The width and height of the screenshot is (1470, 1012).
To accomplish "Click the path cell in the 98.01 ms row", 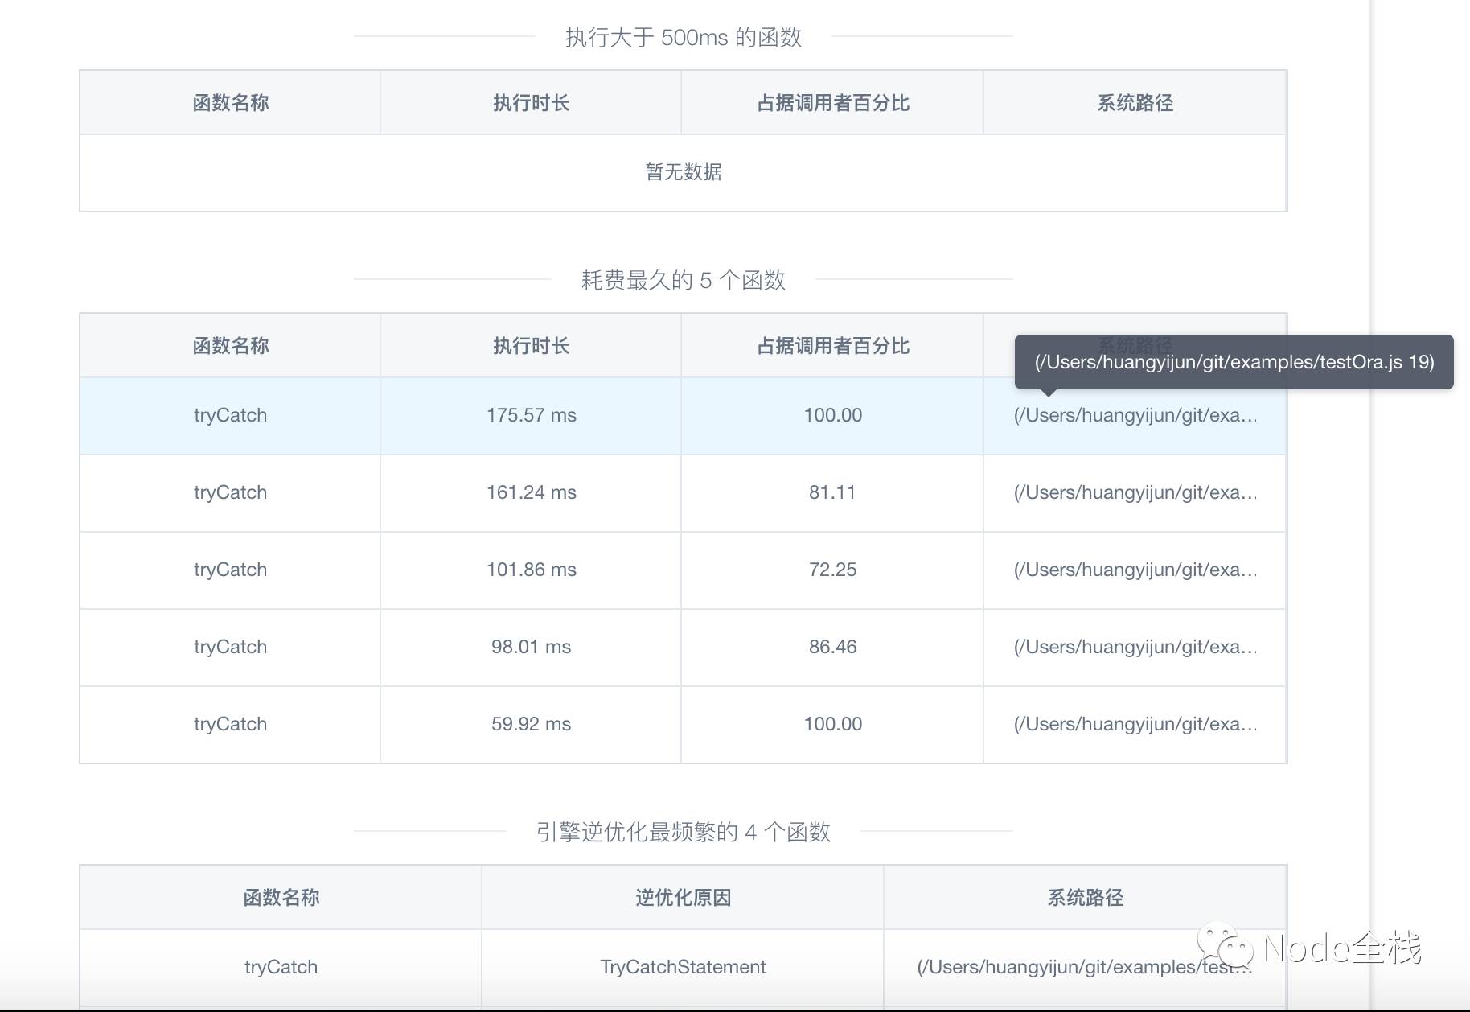I will click(1135, 647).
